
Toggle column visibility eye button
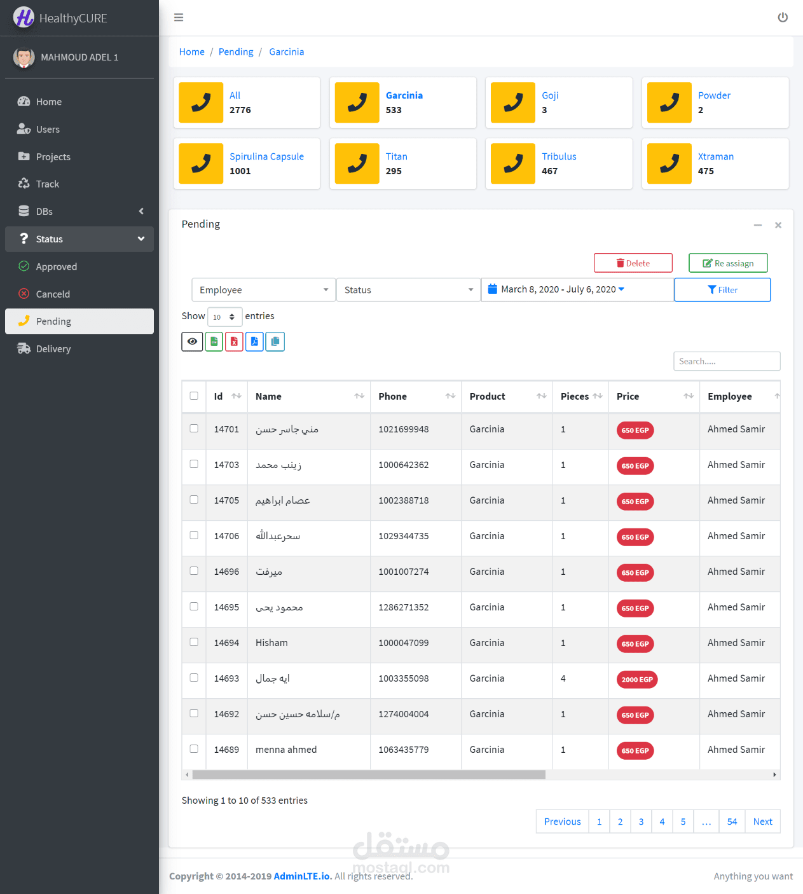pyautogui.click(x=192, y=341)
